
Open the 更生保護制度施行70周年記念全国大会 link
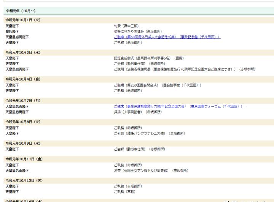pos(179,106)
